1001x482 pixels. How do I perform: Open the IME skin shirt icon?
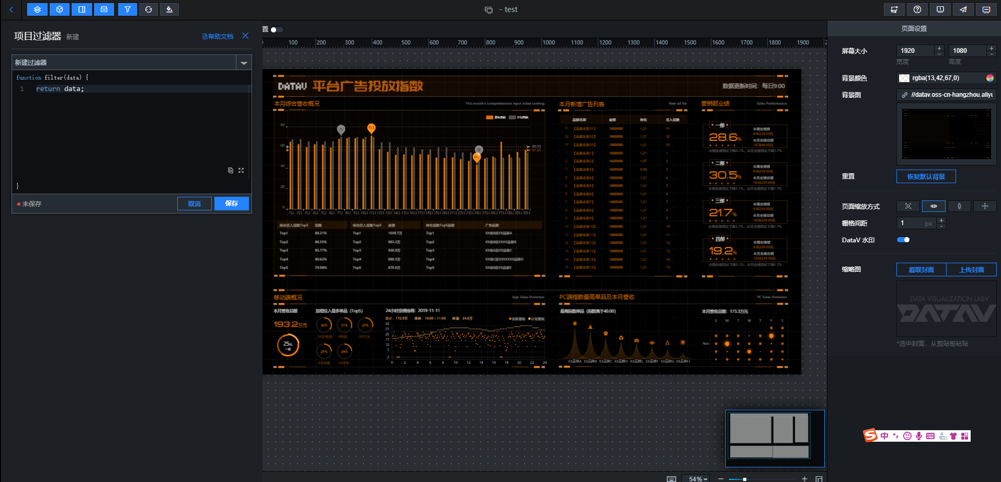[953, 436]
